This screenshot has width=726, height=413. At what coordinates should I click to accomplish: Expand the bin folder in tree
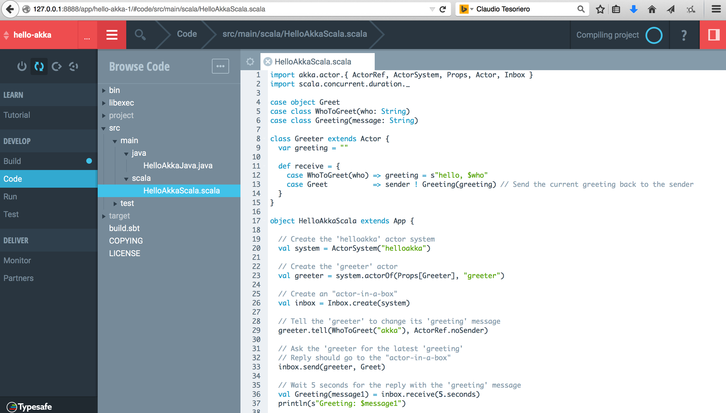[104, 90]
